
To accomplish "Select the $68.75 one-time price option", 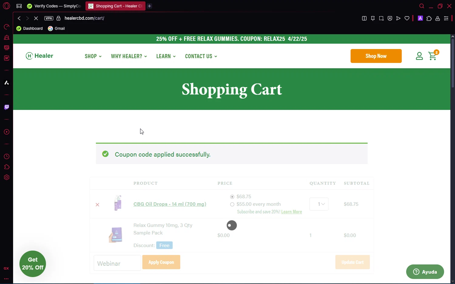I will [x=232, y=197].
